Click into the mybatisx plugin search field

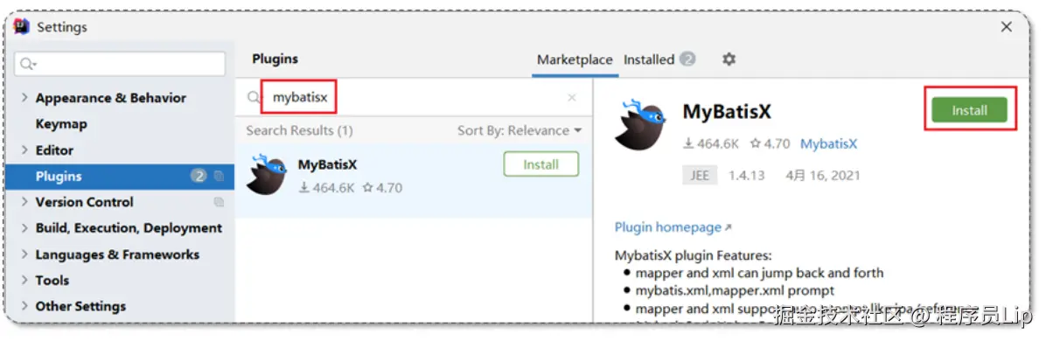coord(414,97)
